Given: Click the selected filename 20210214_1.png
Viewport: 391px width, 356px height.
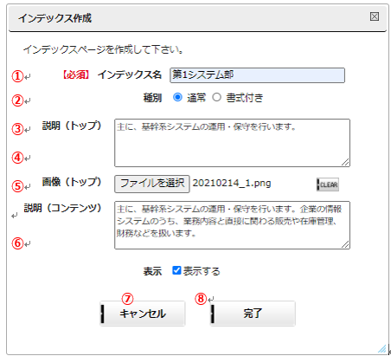Looking at the screenshot, I should (x=232, y=183).
